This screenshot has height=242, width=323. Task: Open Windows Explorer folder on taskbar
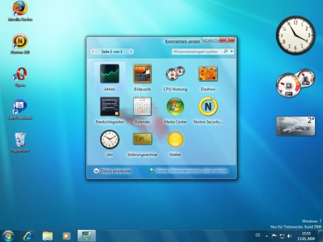click(x=47, y=236)
